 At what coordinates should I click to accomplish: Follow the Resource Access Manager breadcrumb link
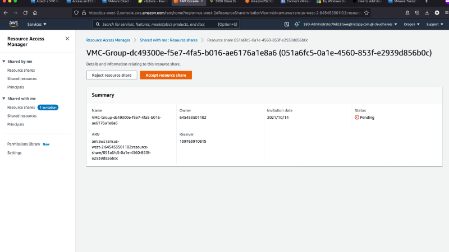click(x=108, y=40)
